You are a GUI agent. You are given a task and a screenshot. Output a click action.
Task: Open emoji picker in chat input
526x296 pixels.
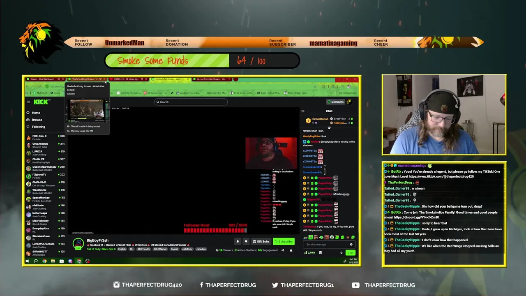(x=351, y=244)
